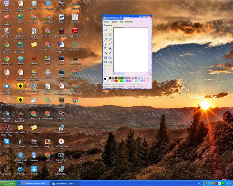Select the Pencil tool in Paint
The height and width of the screenshot is (186, 233).
coord(106,44)
